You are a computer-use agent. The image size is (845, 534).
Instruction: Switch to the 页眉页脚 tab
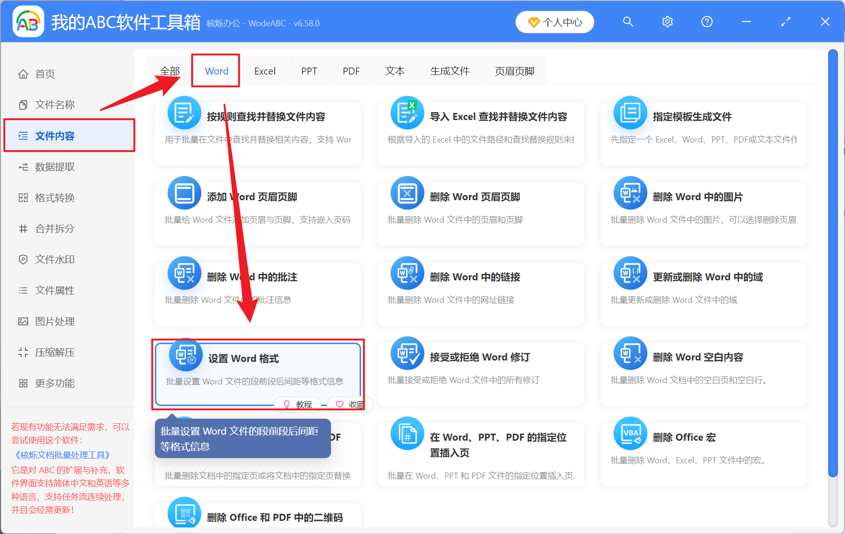tap(514, 70)
